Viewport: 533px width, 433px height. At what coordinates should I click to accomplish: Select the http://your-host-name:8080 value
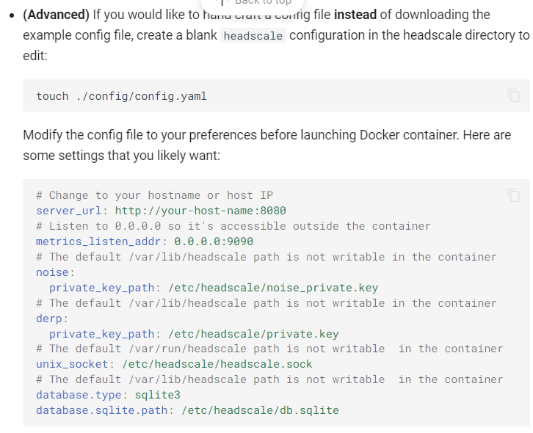(x=200, y=211)
